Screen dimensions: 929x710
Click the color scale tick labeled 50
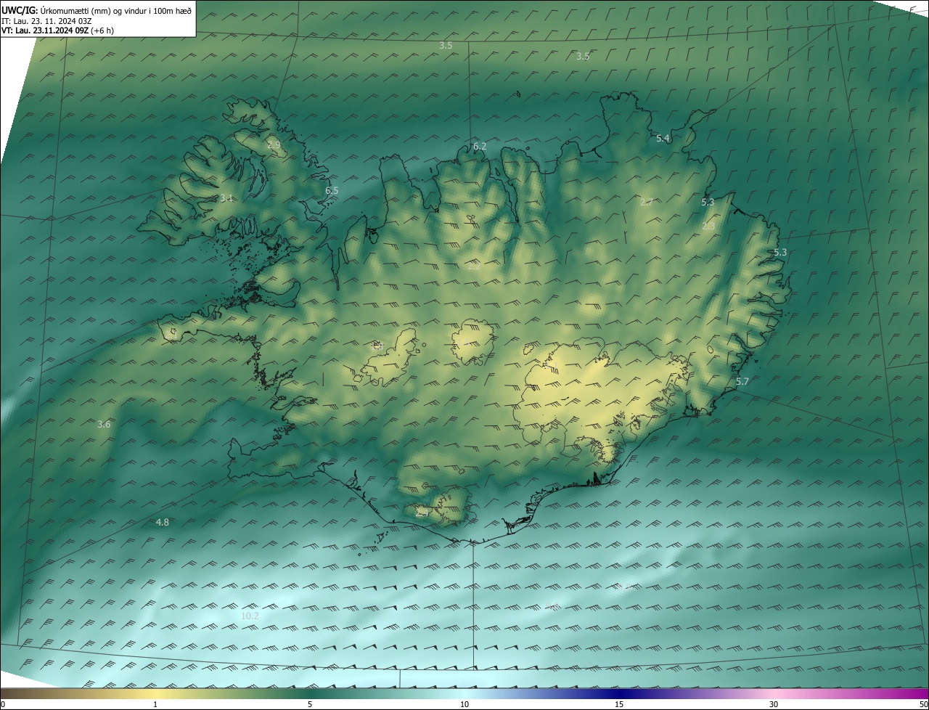[923, 704]
